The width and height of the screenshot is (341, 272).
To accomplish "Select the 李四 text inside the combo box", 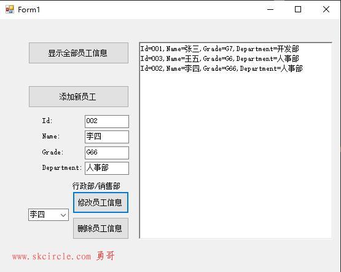I will (37, 215).
